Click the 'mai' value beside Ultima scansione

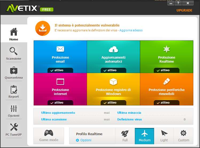[107, 119]
